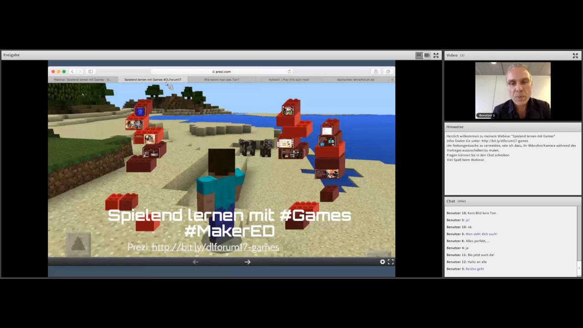The image size is (583, 328).
Task: Maximize the Video pod
Action: point(575,56)
